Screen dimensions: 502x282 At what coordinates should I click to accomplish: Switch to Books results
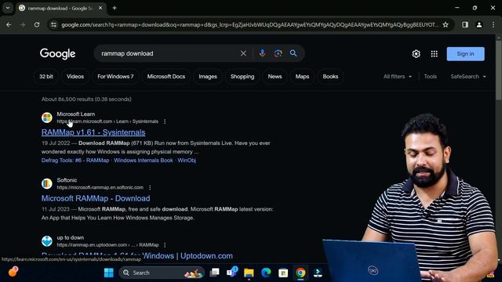330,77
